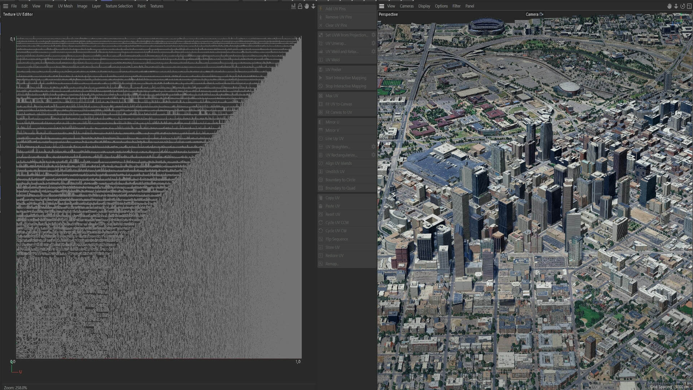Open the Textures menu in UV editor
This screenshot has width=693, height=390.
(157, 6)
